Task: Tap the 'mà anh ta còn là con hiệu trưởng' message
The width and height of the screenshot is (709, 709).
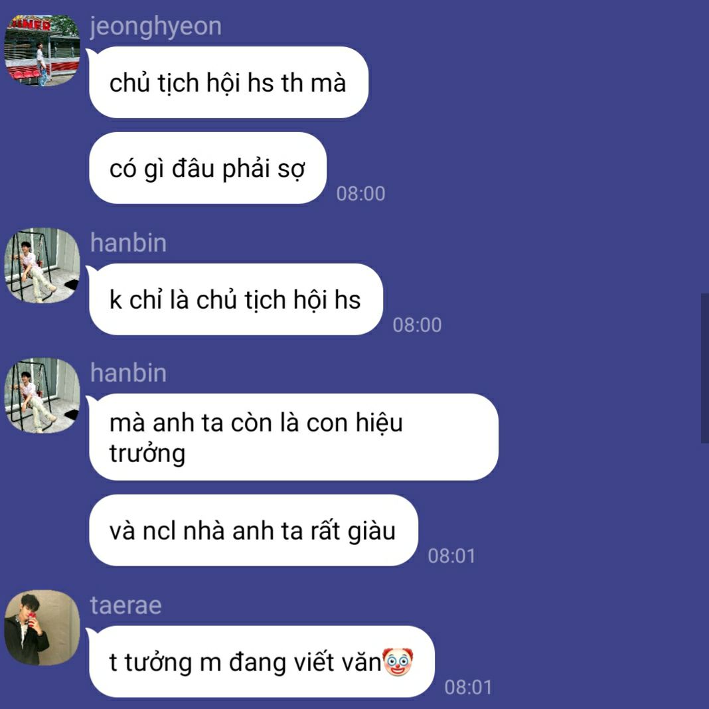Action: point(293,437)
